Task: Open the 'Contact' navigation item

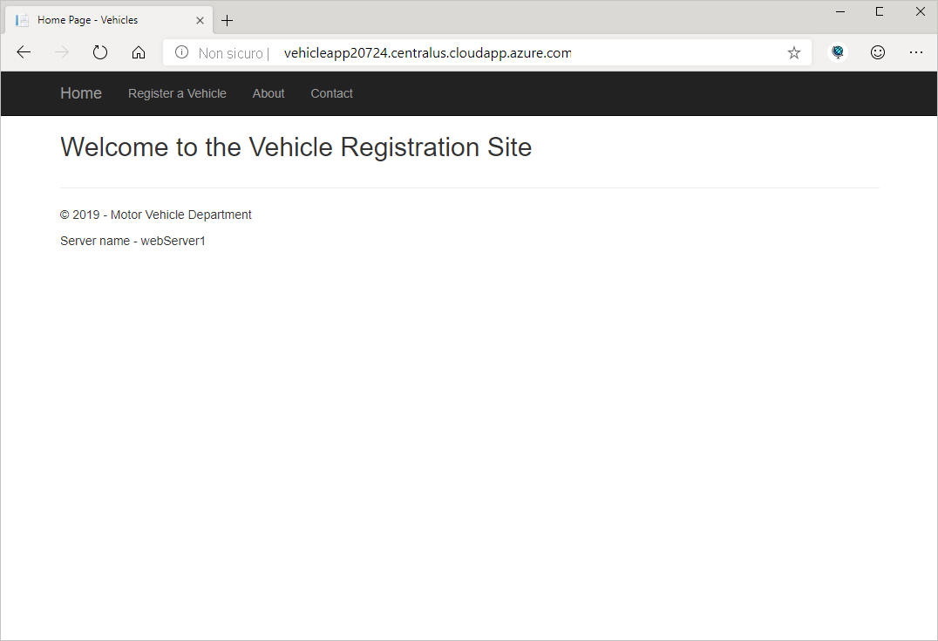Action: pos(331,93)
